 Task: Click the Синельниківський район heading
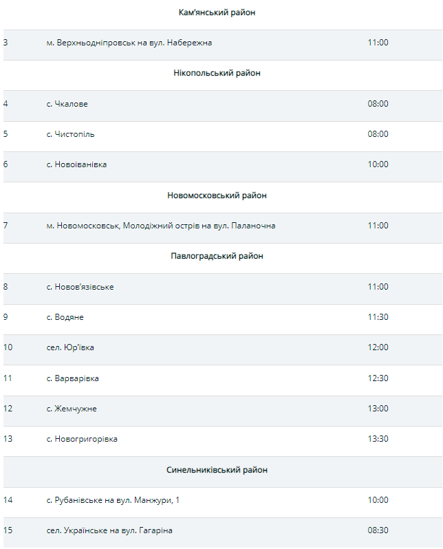point(217,470)
